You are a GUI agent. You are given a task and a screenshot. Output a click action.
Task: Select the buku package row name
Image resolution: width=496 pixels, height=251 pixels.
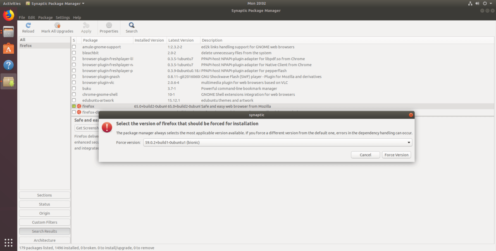click(x=86, y=88)
